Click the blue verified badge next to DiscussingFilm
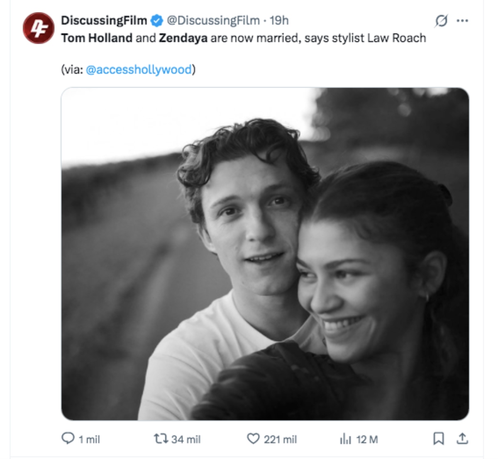This screenshot has height=459, width=498. click(156, 19)
